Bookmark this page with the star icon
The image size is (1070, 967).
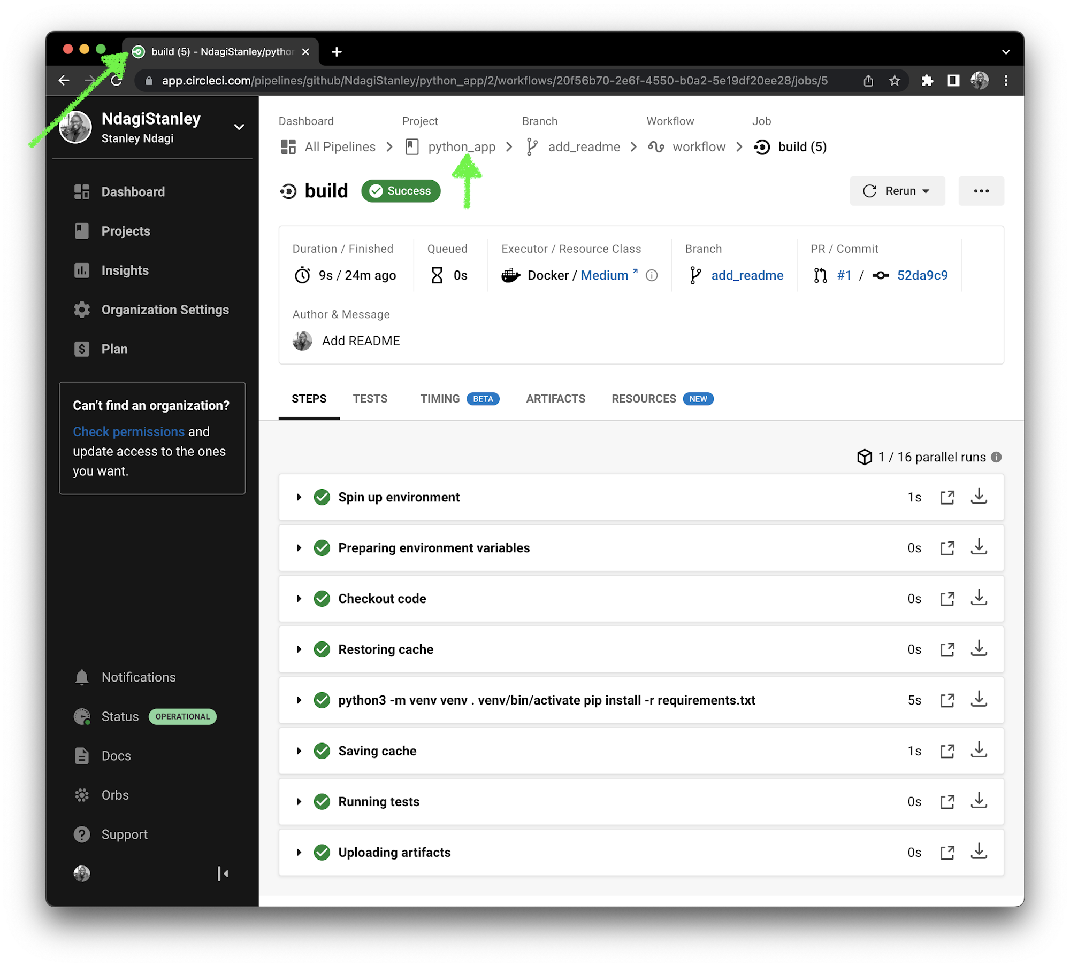894,81
